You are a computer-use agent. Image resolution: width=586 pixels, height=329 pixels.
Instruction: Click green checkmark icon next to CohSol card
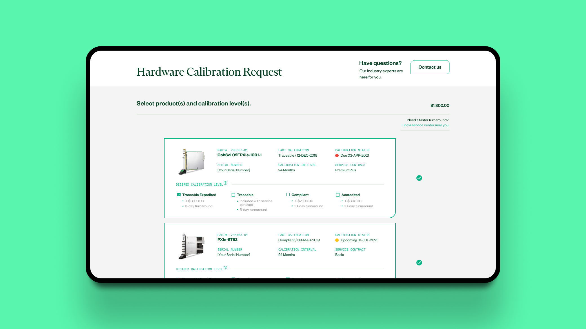click(419, 178)
